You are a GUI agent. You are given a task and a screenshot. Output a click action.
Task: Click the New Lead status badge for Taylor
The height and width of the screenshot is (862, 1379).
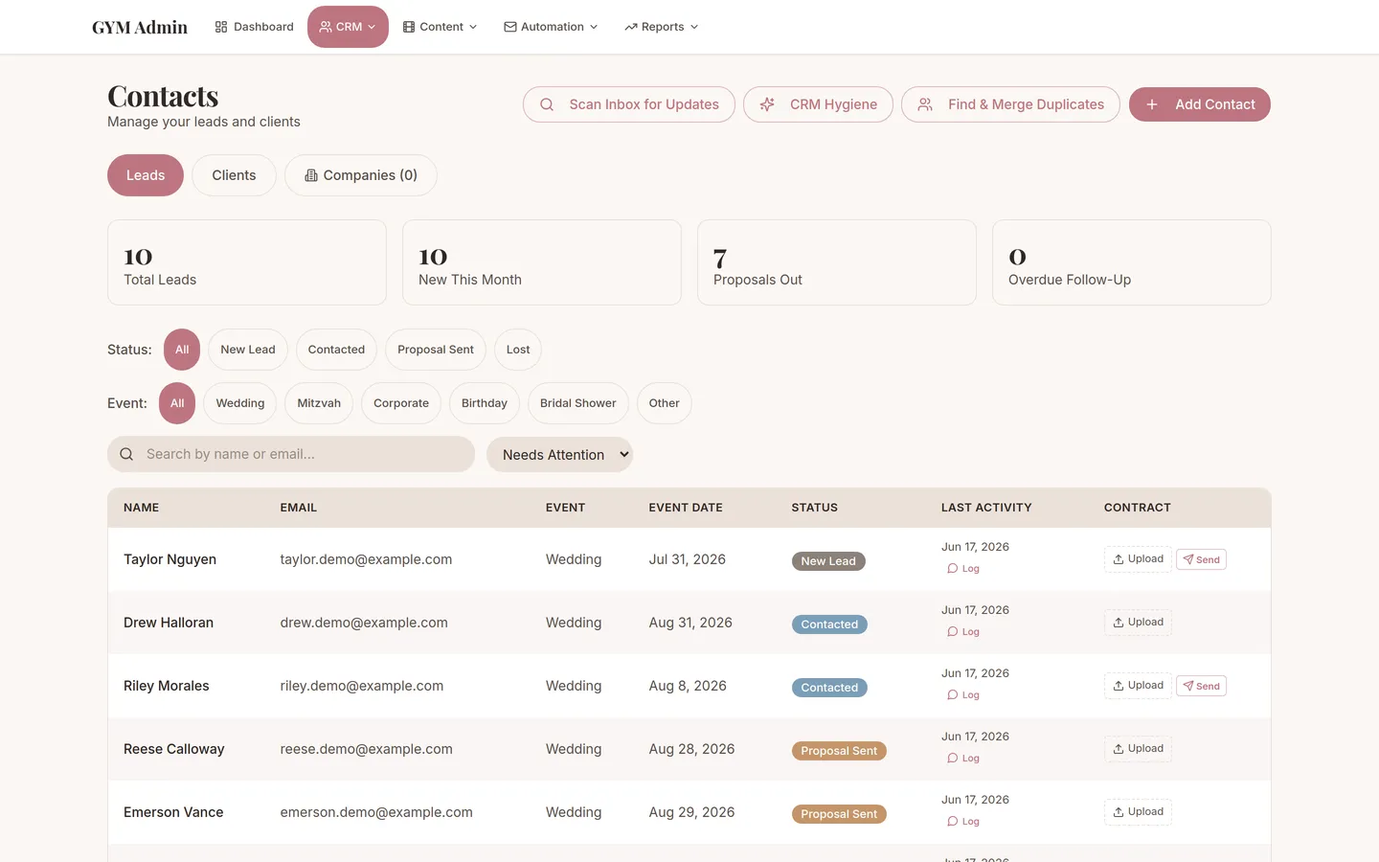coord(828,561)
